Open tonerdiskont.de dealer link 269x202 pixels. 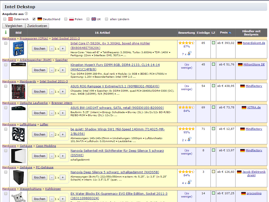pyautogui.click(x=254, y=43)
